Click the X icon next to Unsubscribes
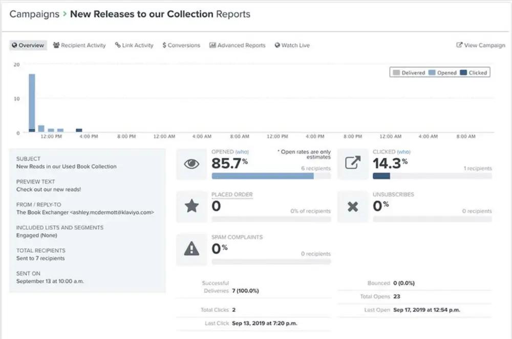Screen dimensions: 512x339 [353, 206]
